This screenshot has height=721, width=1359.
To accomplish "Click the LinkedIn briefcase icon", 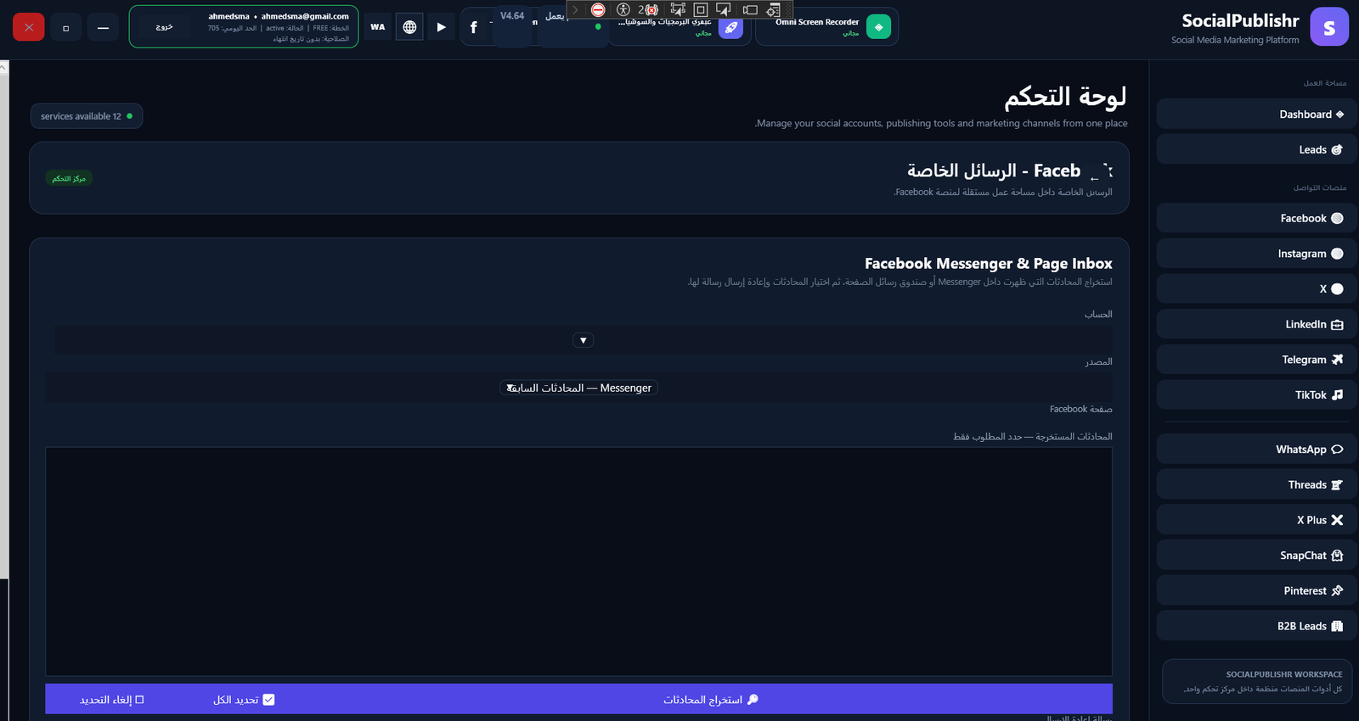I will (1337, 325).
